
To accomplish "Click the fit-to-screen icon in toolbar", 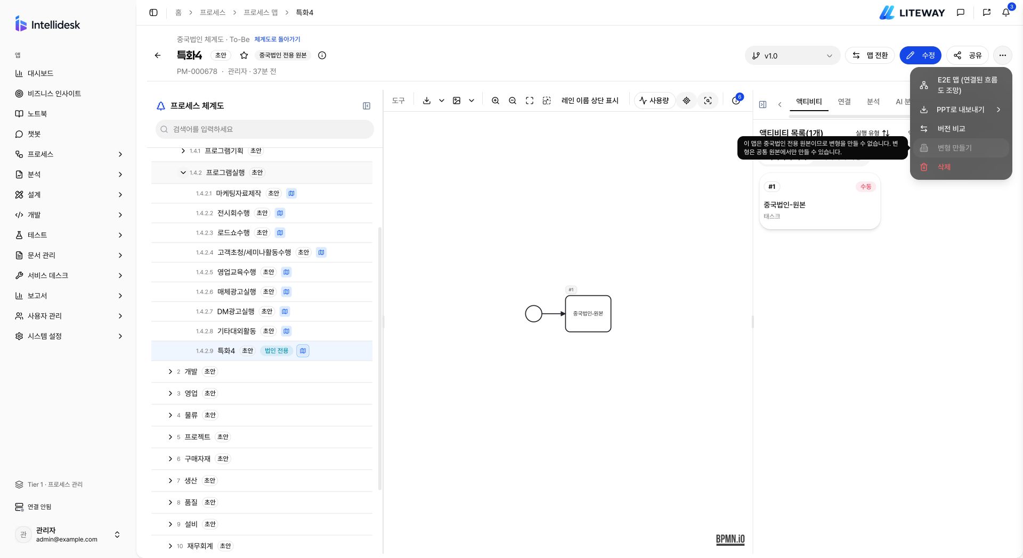I will [x=530, y=101].
